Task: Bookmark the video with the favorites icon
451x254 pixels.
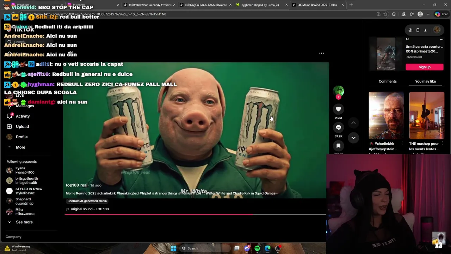Action: point(338,146)
